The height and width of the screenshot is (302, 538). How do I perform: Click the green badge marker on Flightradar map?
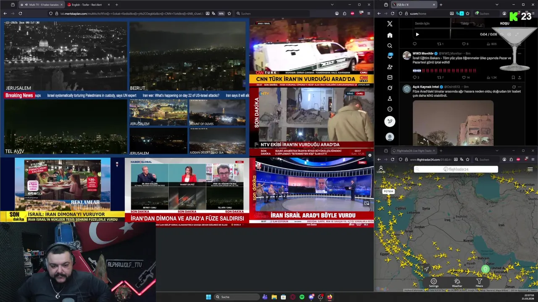pos(485,269)
